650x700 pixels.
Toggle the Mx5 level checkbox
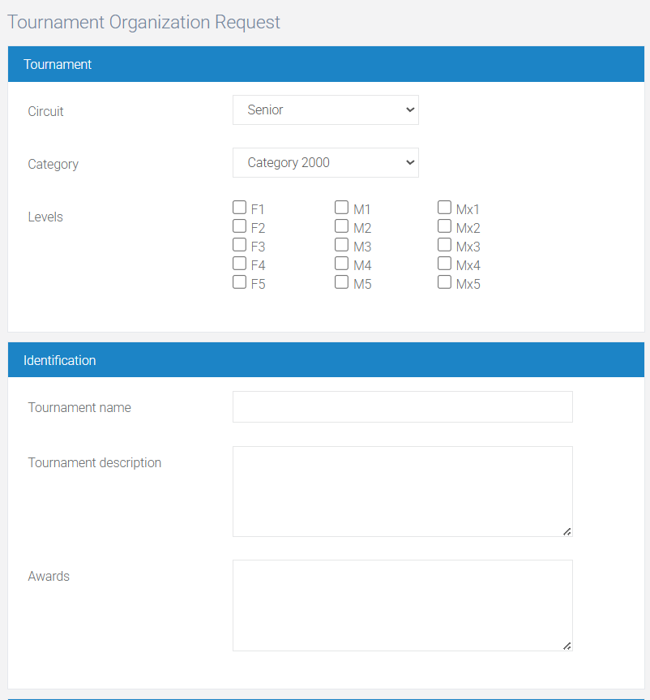444,282
